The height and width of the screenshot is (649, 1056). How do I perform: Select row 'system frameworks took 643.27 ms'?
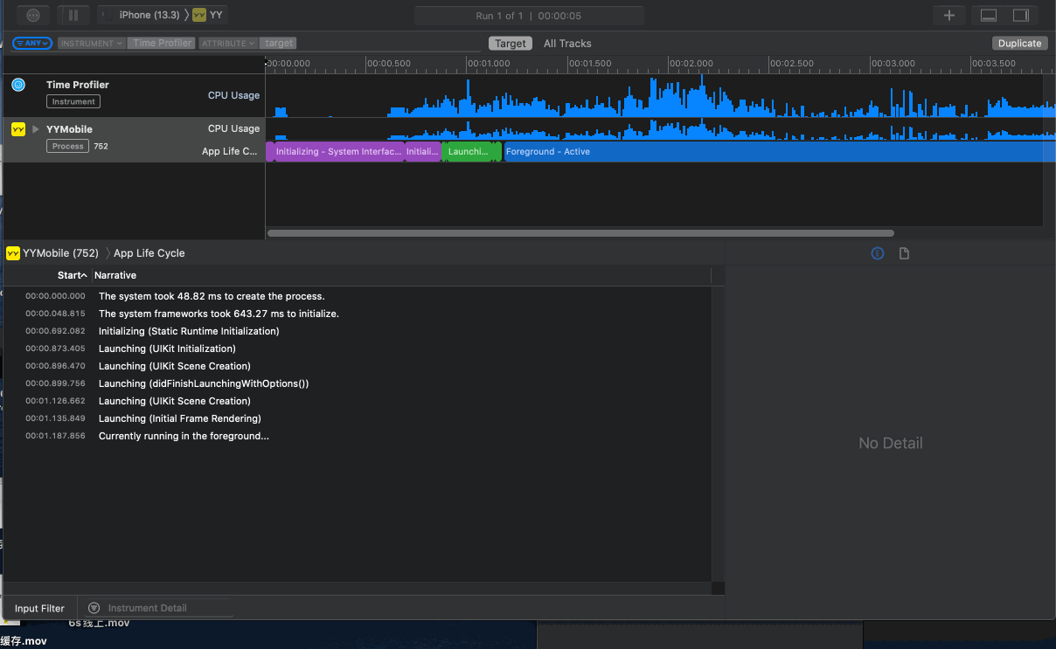click(x=358, y=314)
